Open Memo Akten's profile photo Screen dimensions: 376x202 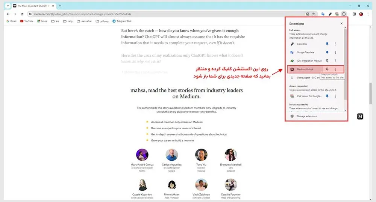pos(172,184)
